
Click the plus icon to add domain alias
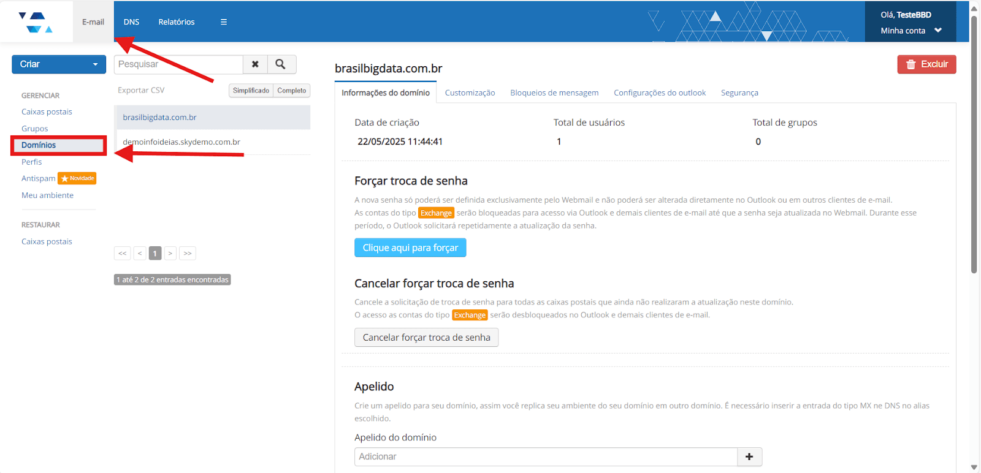pyautogui.click(x=749, y=456)
